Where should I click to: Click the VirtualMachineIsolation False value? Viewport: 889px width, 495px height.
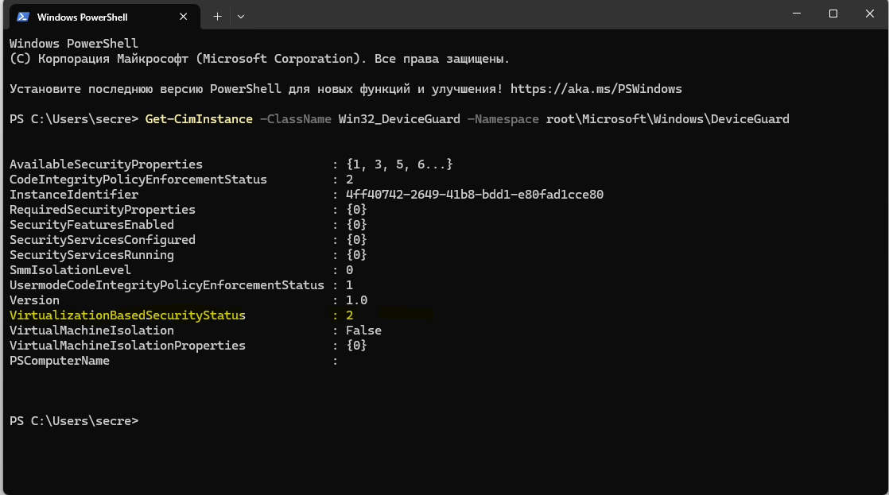pos(363,331)
